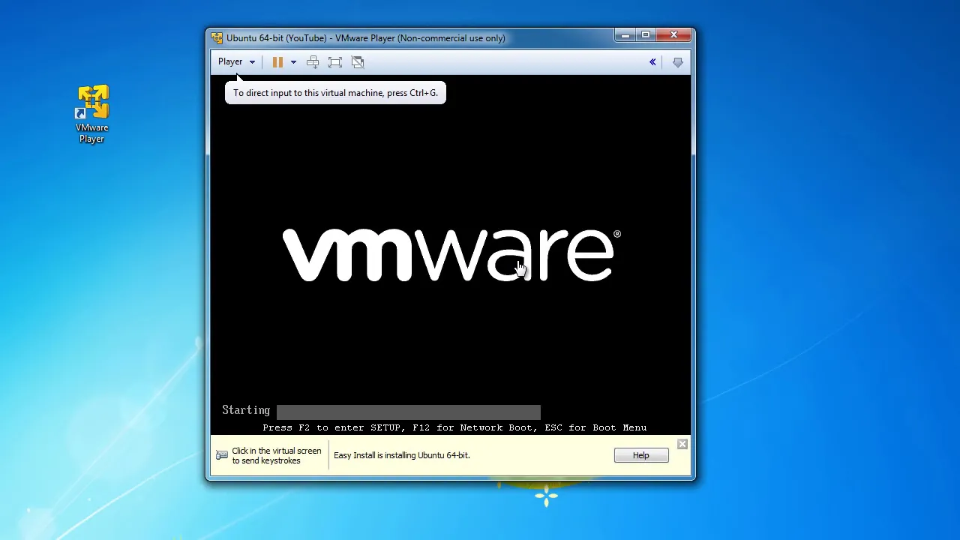
Task: Click the VMware icon in the title bar
Action: [x=217, y=38]
